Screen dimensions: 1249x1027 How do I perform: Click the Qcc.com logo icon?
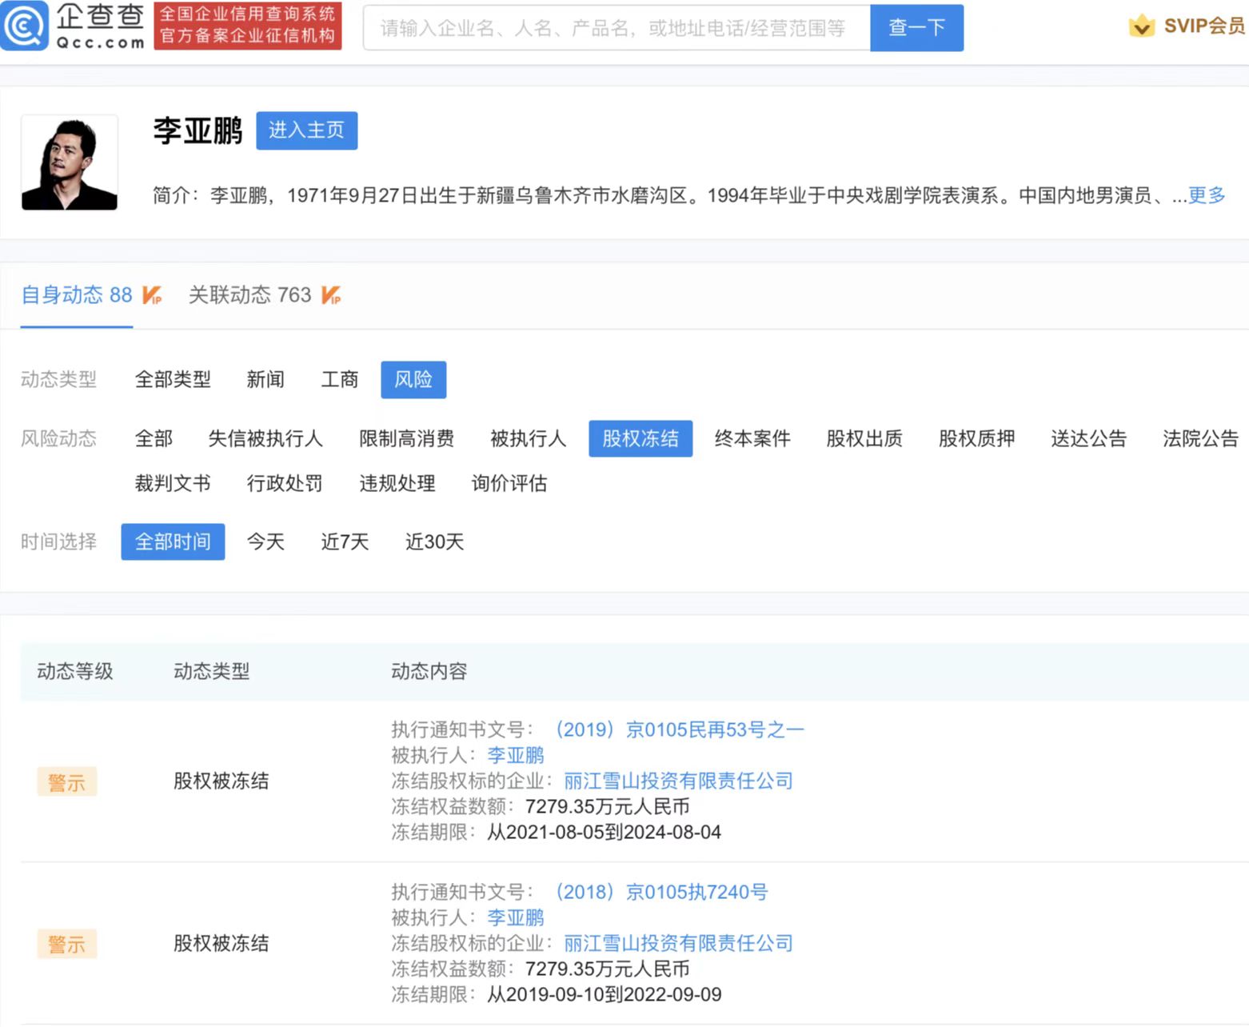(25, 26)
